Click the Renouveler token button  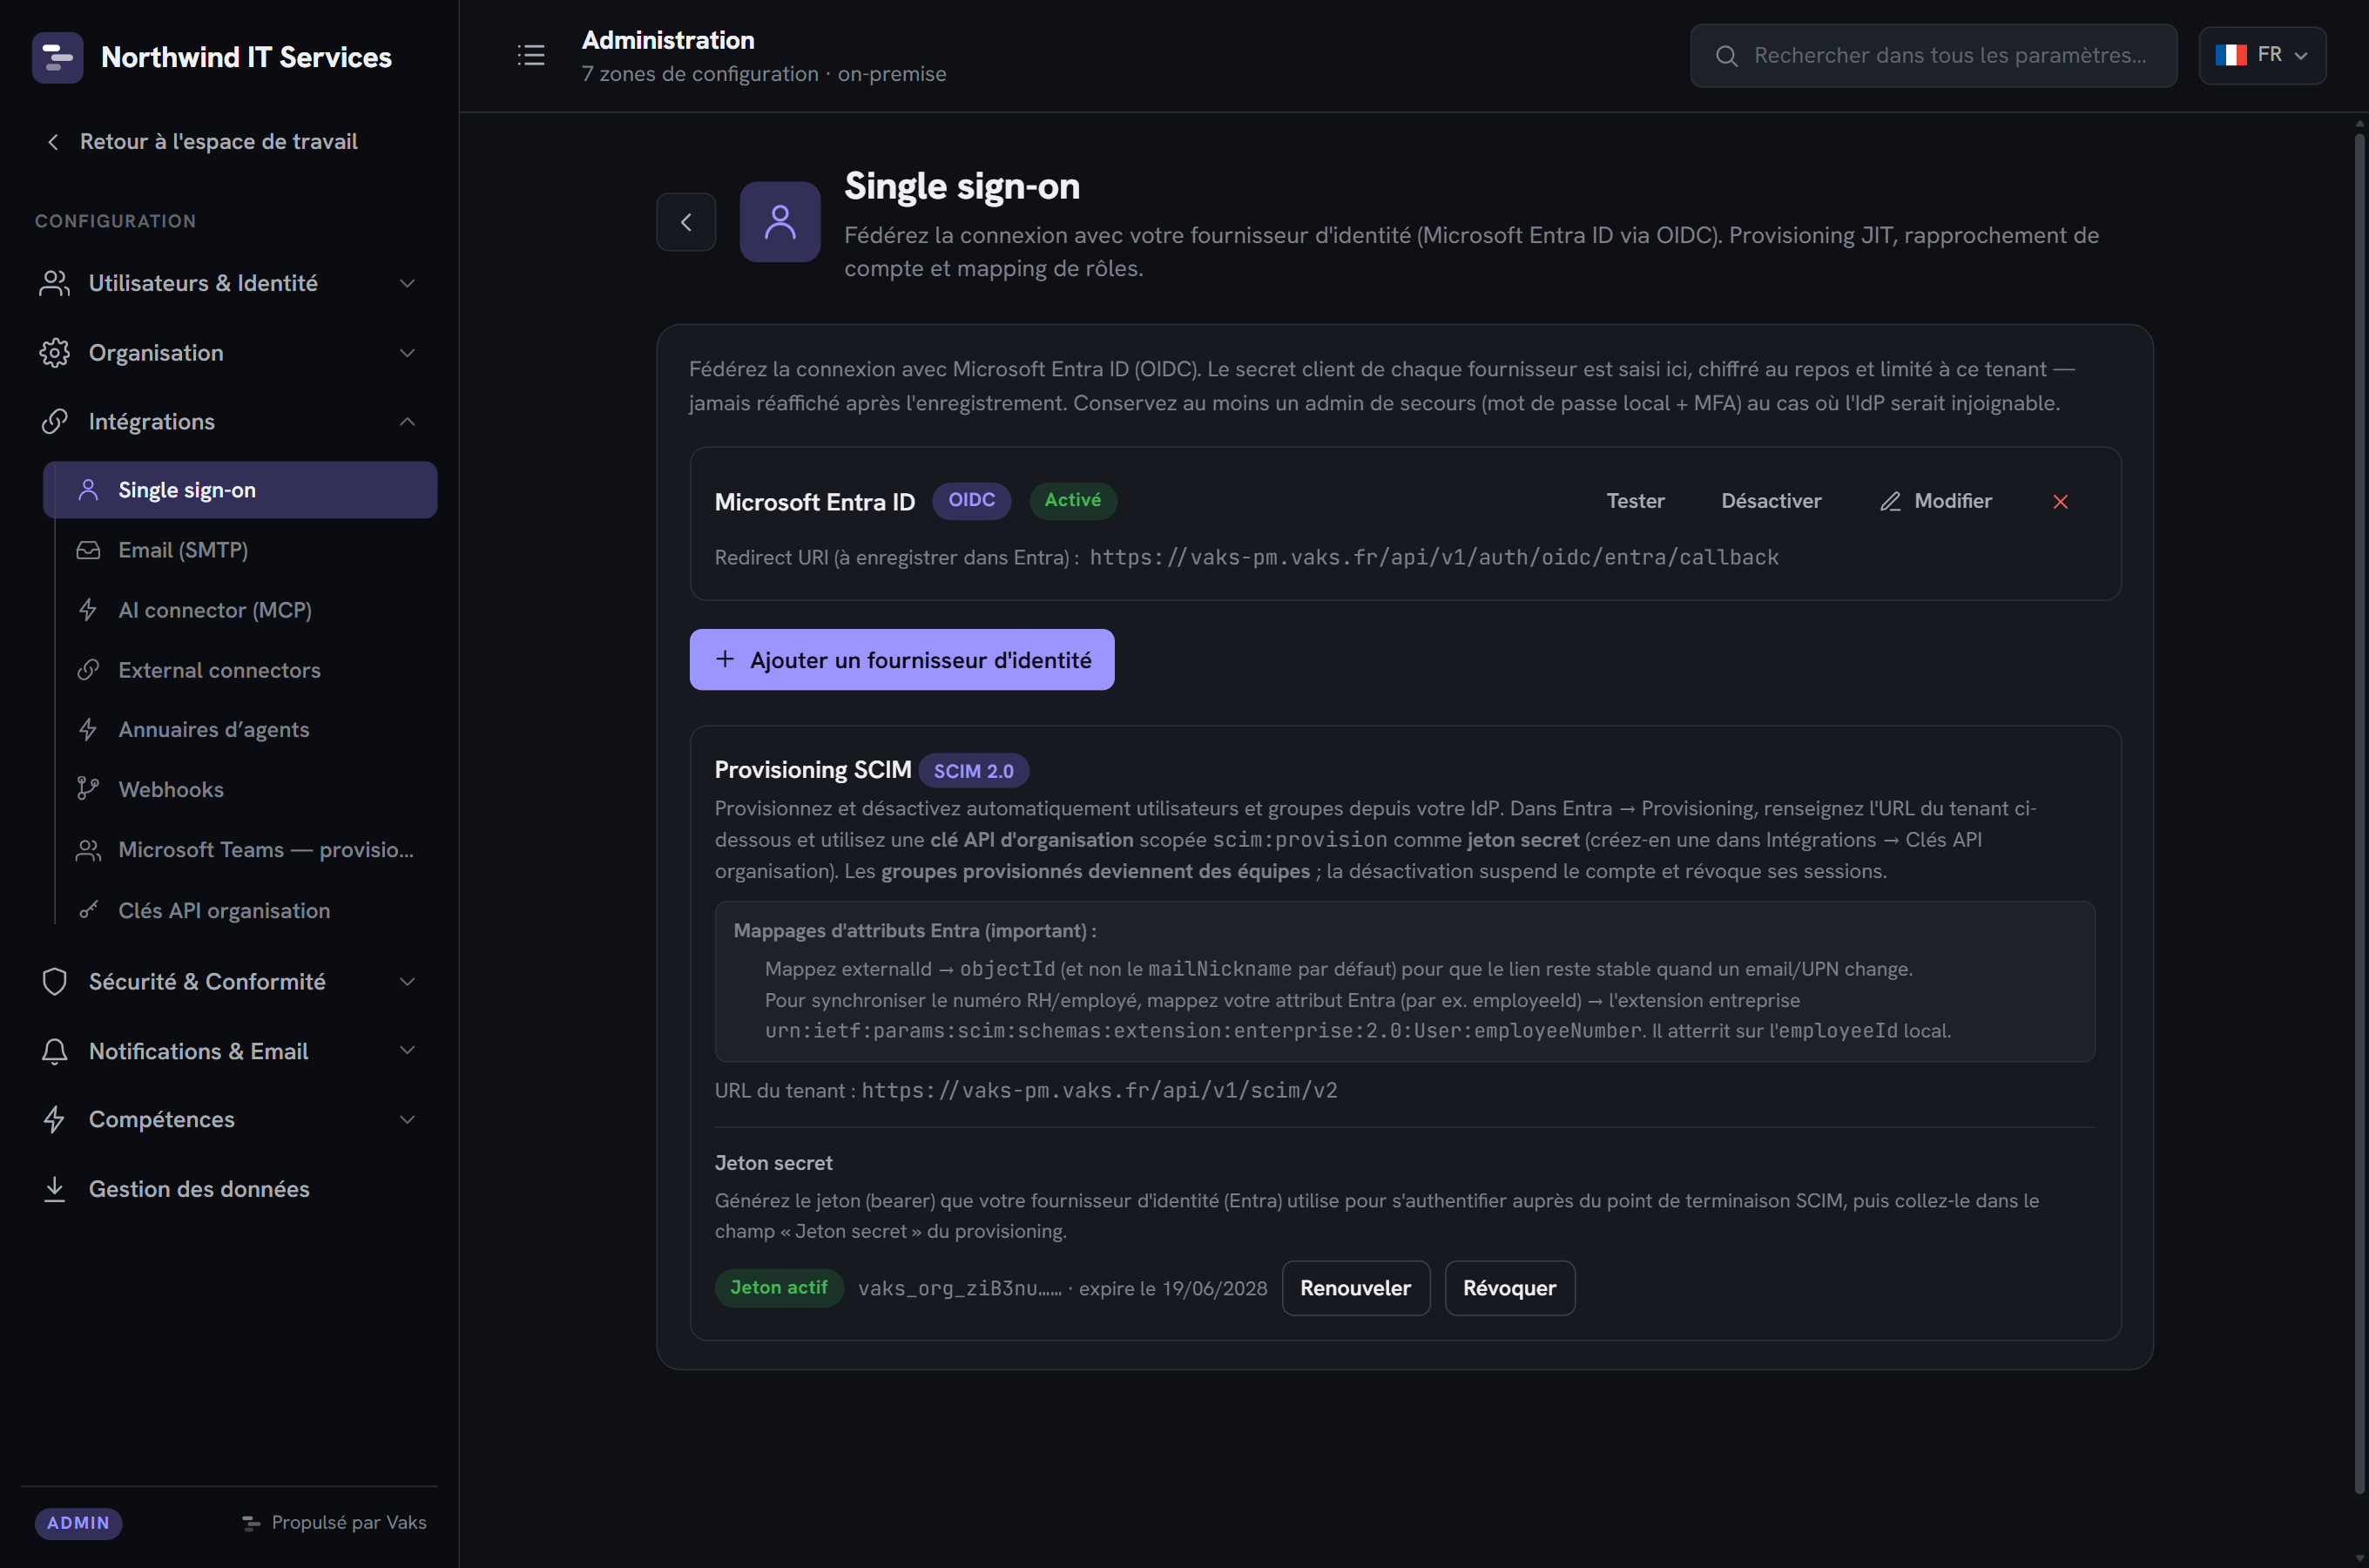click(1355, 1288)
